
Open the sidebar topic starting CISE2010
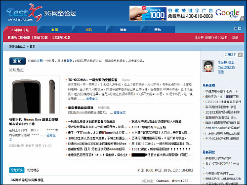coord(223,102)
